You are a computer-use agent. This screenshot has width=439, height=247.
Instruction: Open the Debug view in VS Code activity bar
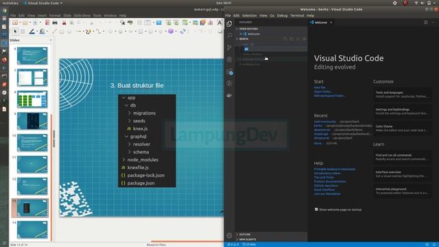(229, 60)
